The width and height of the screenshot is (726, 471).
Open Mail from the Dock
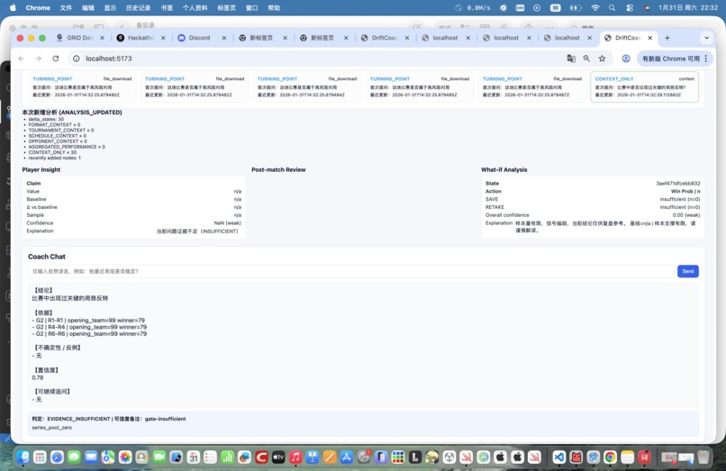point(91,457)
